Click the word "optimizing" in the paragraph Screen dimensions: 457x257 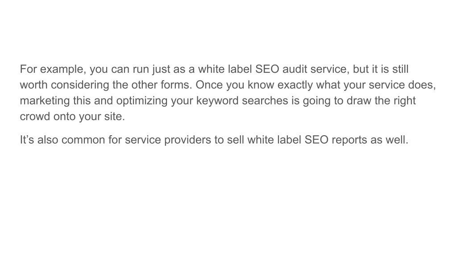pos(142,101)
